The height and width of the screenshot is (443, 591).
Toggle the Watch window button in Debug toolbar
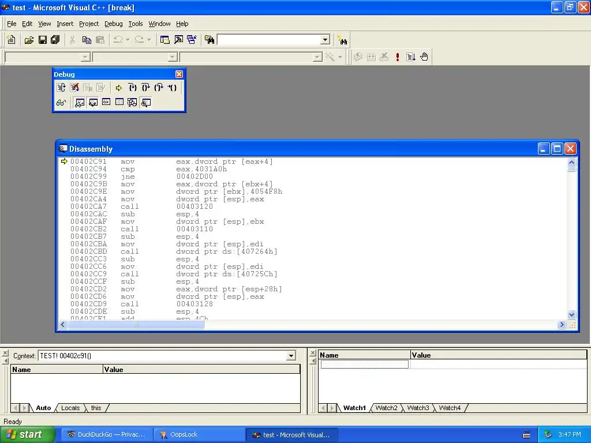[x=80, y=103]
